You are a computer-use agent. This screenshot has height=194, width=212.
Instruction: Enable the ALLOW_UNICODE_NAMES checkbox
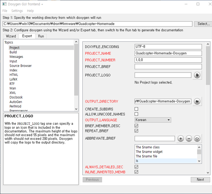136,114
